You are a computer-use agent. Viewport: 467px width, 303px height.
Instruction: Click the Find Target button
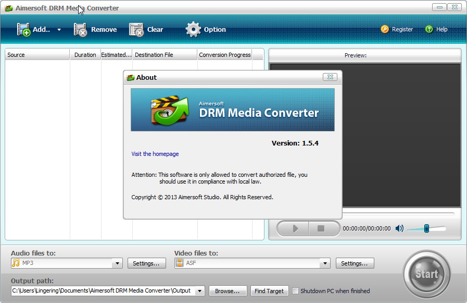270,291
